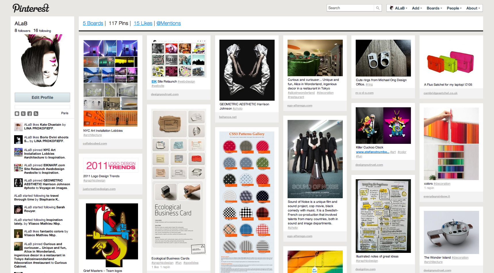Click the Edit Profile button

click(x=42, y=98)
